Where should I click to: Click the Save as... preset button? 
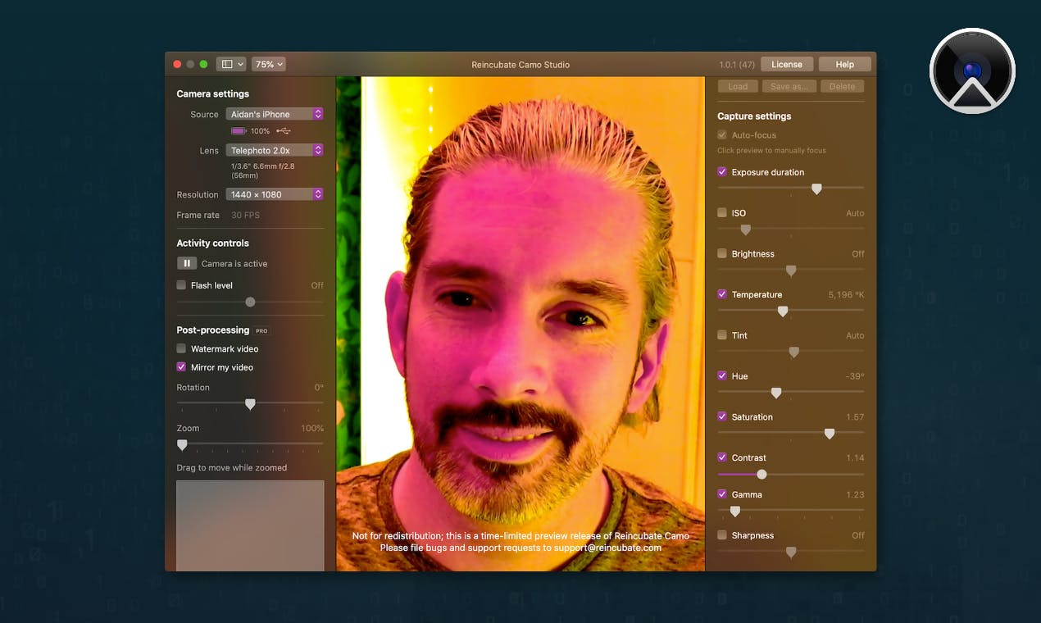point(790,86)
